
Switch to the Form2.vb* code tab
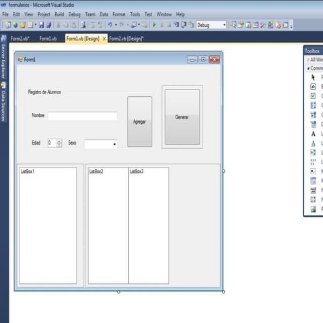20,38
